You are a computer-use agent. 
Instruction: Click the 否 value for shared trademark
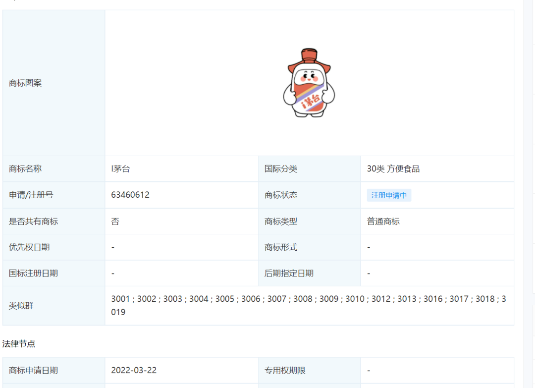115,221
